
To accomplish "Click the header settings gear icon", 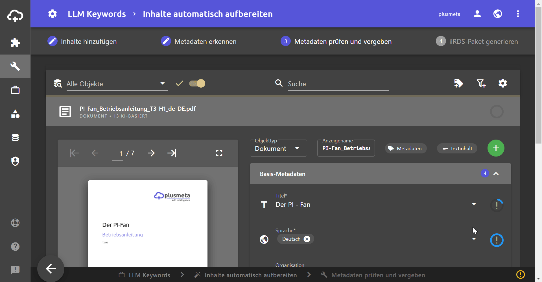I will coord(53,14).
